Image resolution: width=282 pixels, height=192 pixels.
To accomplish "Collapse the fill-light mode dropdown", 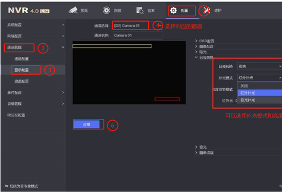I will tap(260, 78).
